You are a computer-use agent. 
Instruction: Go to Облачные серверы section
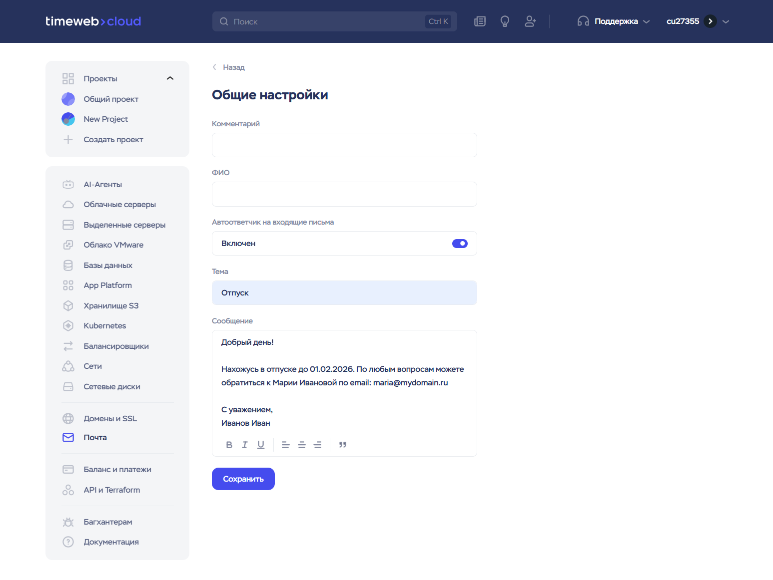119,205
